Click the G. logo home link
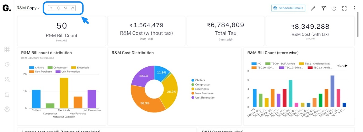This screenshot has width=363, height=132. (7, 8)
